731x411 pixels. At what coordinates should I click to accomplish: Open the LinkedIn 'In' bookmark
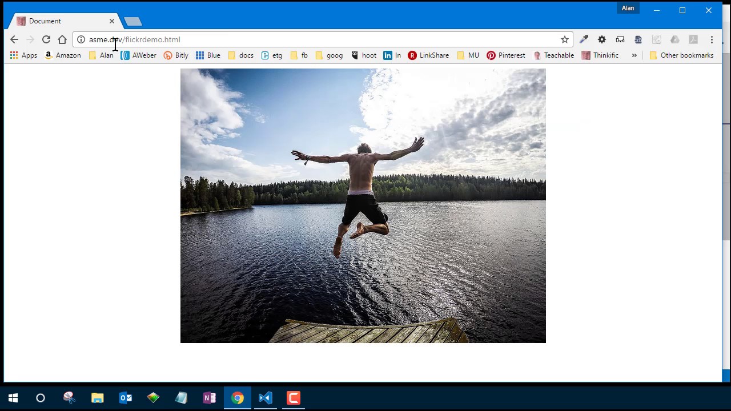click(x=392, y=55)
